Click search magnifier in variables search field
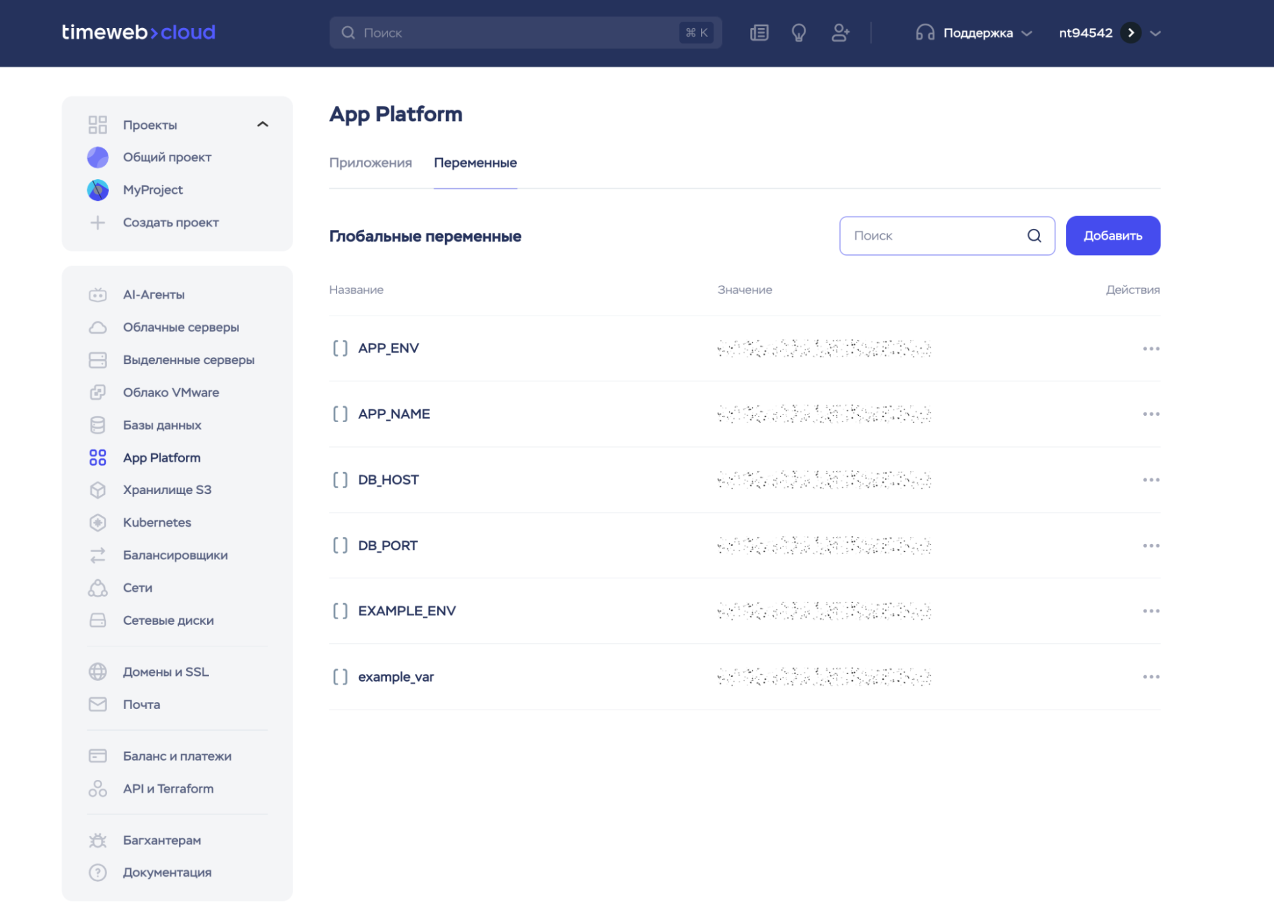This screenshot has height=922, width=1274. tap(1034, 236)
